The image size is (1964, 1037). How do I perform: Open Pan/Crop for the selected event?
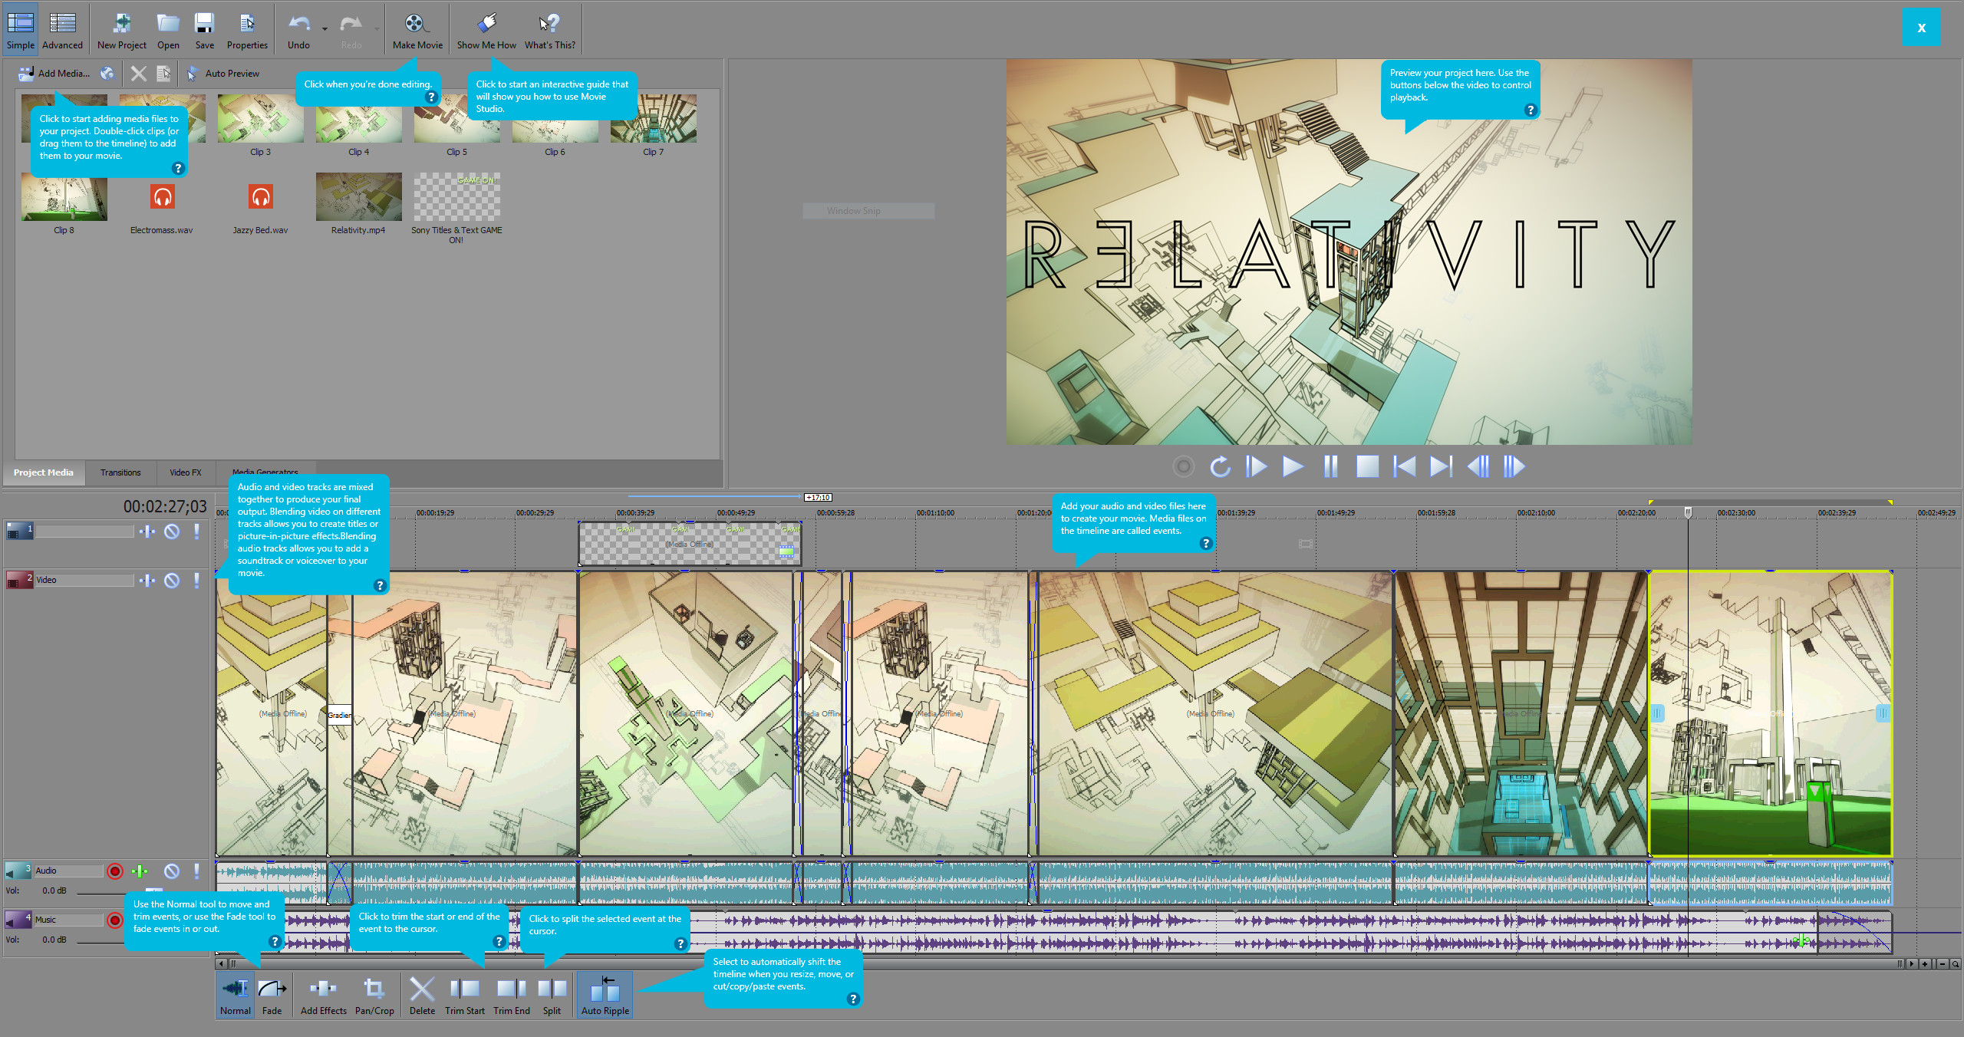(x=374, y=994)
